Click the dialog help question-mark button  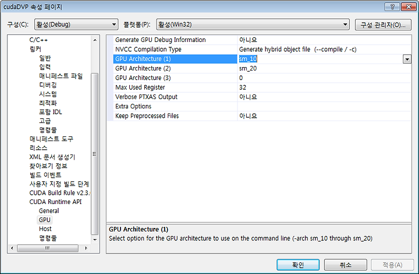tap(392, 6)
